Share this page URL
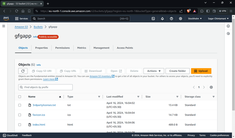 pos(181,11)
